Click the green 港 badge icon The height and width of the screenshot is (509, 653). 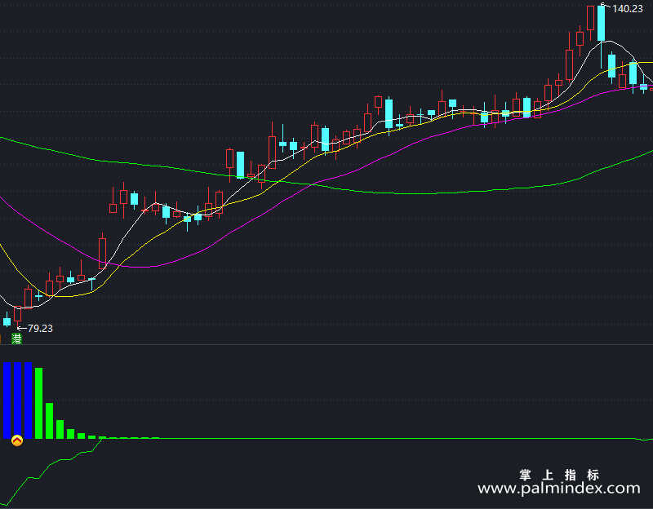(x=16, y=339)
